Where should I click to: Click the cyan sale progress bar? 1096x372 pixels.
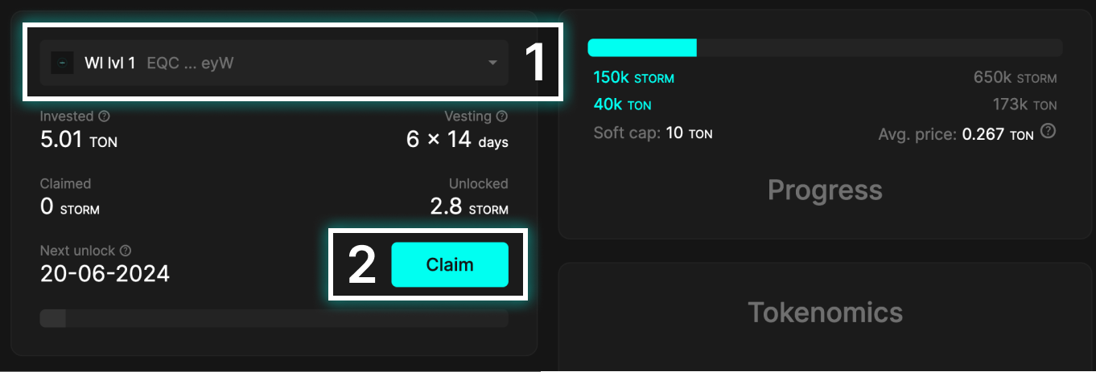tap(642, 47)
